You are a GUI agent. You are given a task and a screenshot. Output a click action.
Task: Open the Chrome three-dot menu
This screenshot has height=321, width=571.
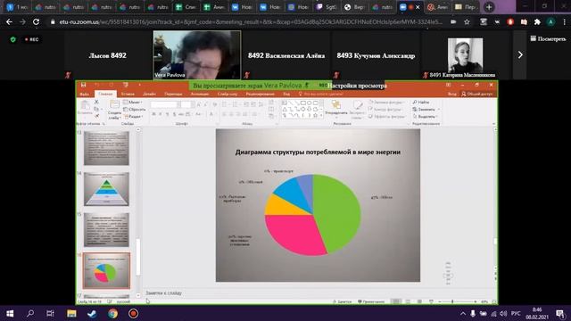565,21
